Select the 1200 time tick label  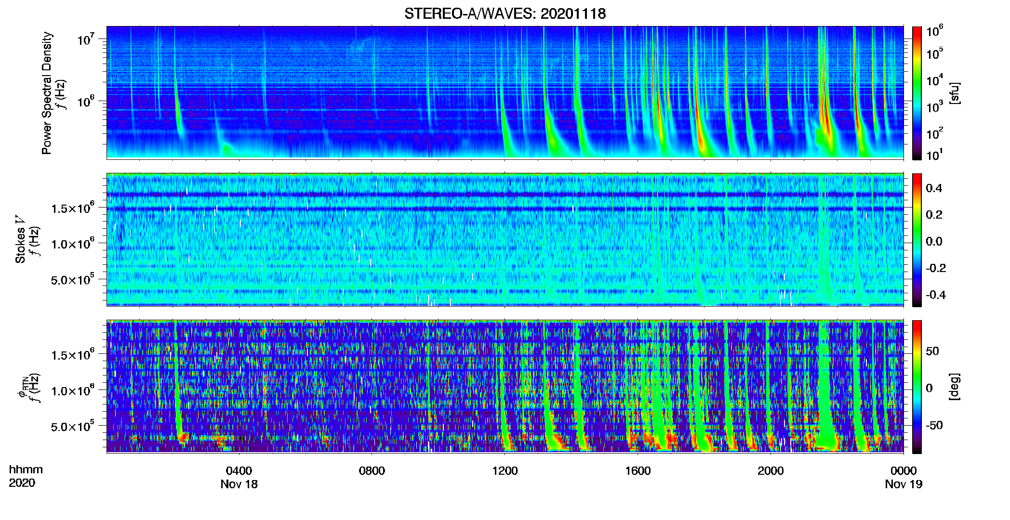pos(505,471)
